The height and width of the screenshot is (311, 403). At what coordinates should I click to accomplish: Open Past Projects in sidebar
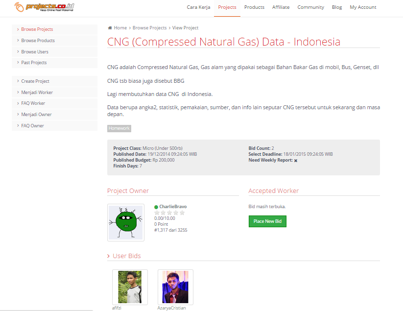coord(54,63)
